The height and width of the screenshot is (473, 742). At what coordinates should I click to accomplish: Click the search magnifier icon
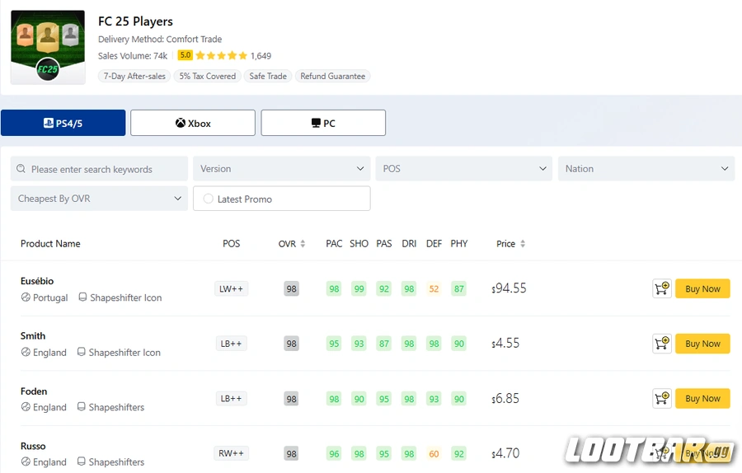(21, 170)
